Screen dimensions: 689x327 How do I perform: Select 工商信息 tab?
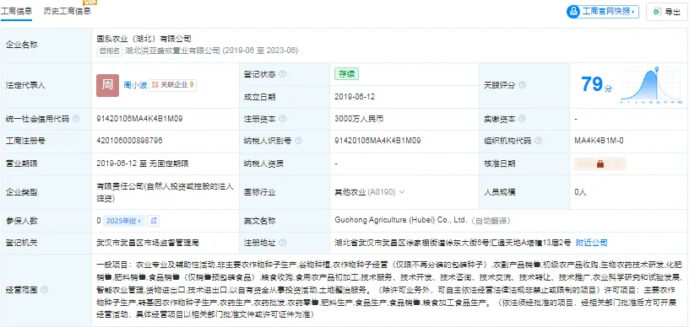[x=16, y=11]
